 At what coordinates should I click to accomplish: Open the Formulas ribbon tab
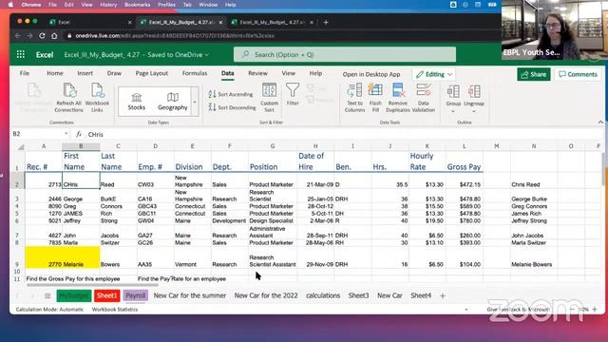click(x=194, y=73)
